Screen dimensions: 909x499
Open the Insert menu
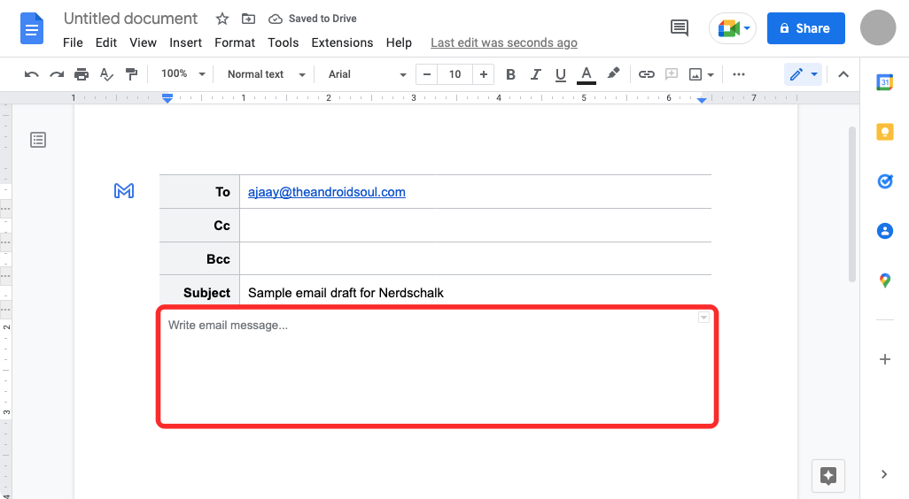click(x=185, y=42)
